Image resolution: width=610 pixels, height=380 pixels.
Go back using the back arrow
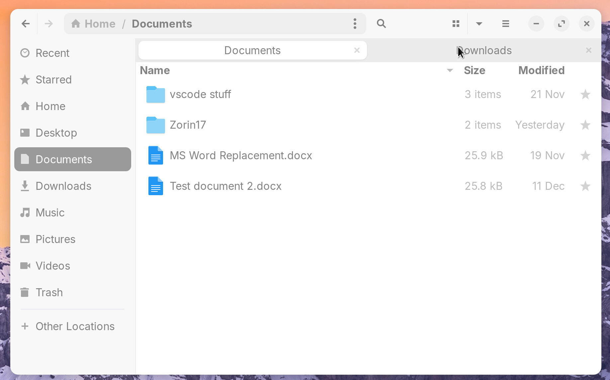click(25, 24)
